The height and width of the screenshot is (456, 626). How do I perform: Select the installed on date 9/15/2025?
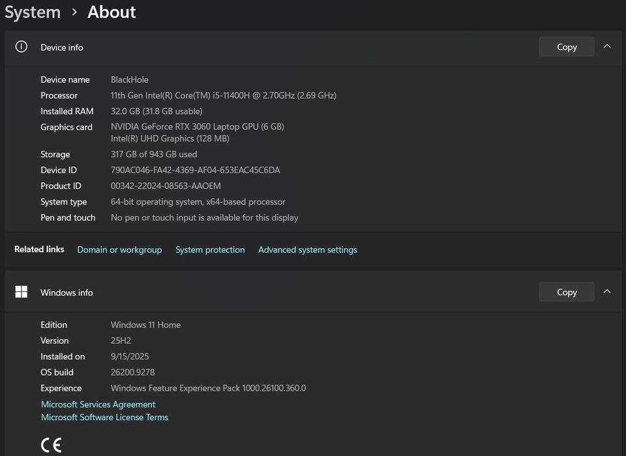click(x=130, y=356)
